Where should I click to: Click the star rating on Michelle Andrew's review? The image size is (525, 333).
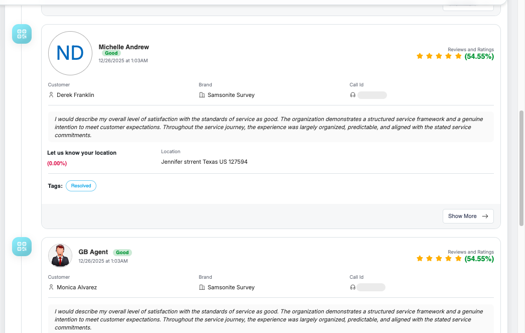(x=439, y=56)
